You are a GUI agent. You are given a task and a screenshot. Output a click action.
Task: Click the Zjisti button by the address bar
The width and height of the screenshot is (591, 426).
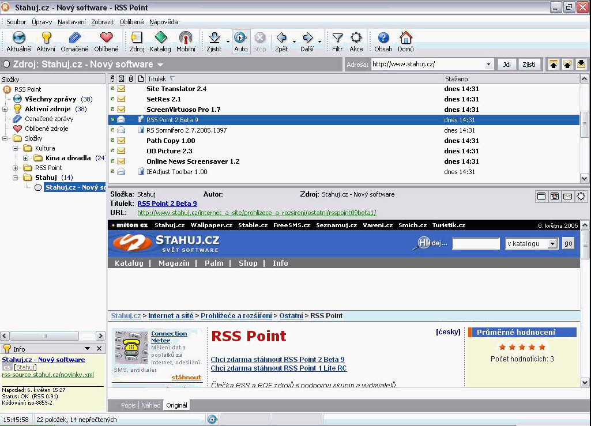529,65
